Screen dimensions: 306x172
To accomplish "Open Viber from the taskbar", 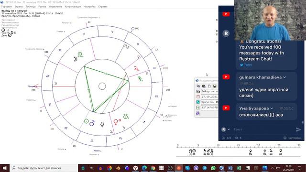I will [x=196, y=168].
